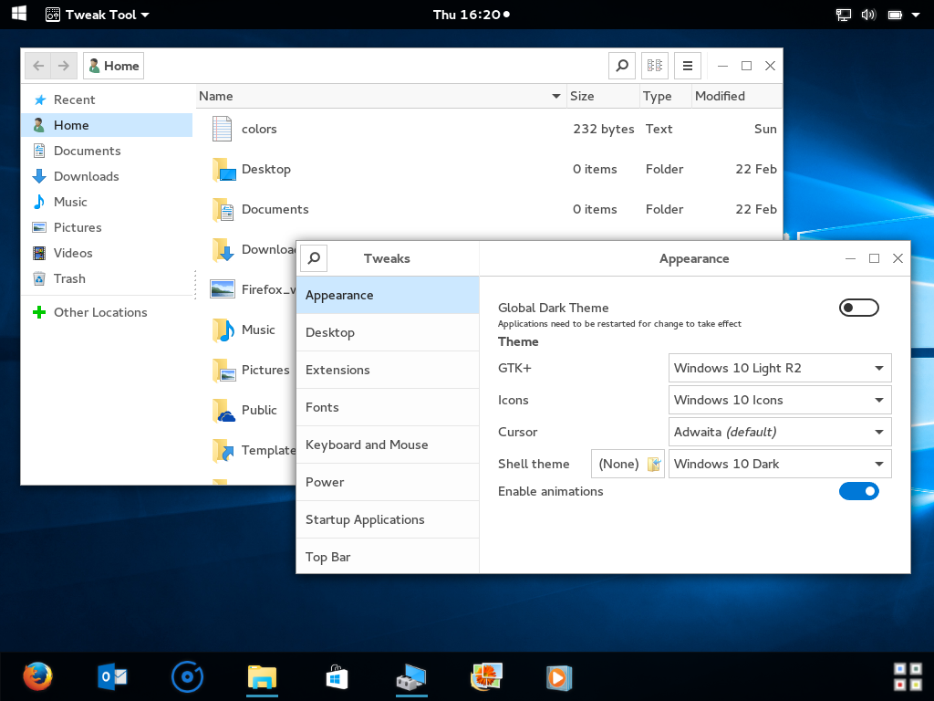Viewport: 934px width, 701px height.
Task: Select Startup Applications in Tweaks sidebar
Action: coord(387,519)
